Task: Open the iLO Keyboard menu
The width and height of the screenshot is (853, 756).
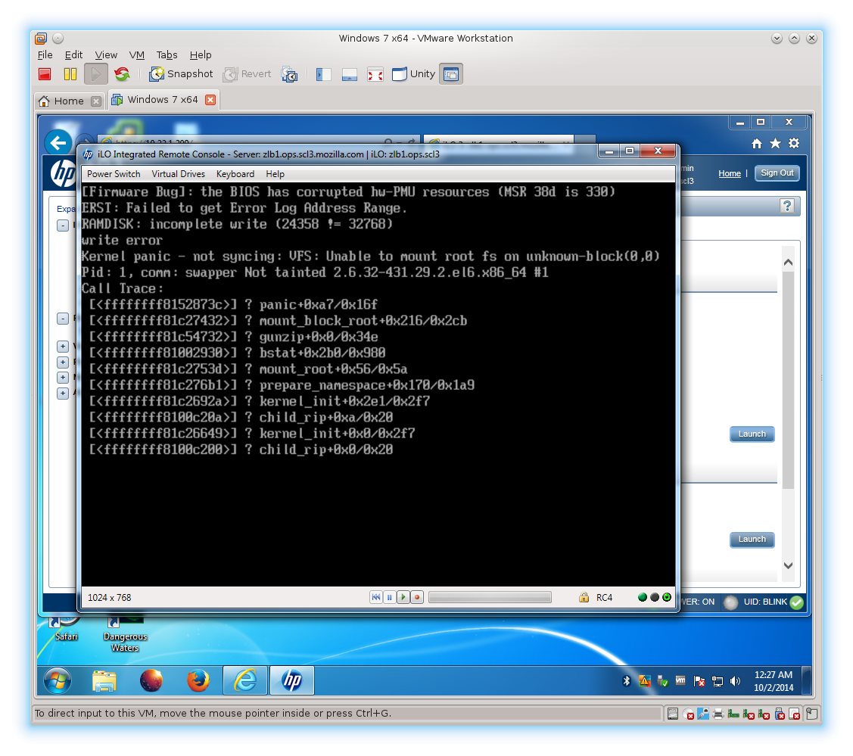Action: [x=235, y=174]
